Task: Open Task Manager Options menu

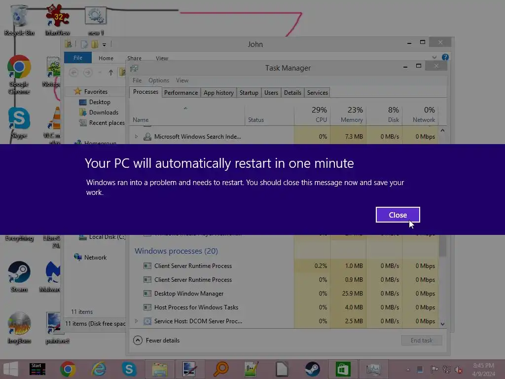Action: 158,80
